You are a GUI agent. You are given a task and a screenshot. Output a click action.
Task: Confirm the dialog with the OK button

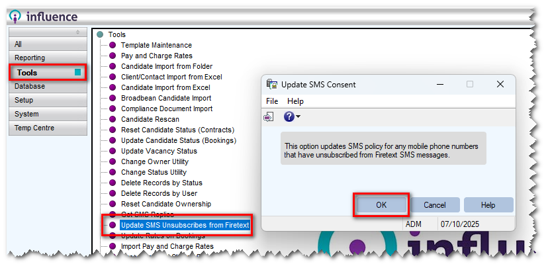click(x=381, y=205)
